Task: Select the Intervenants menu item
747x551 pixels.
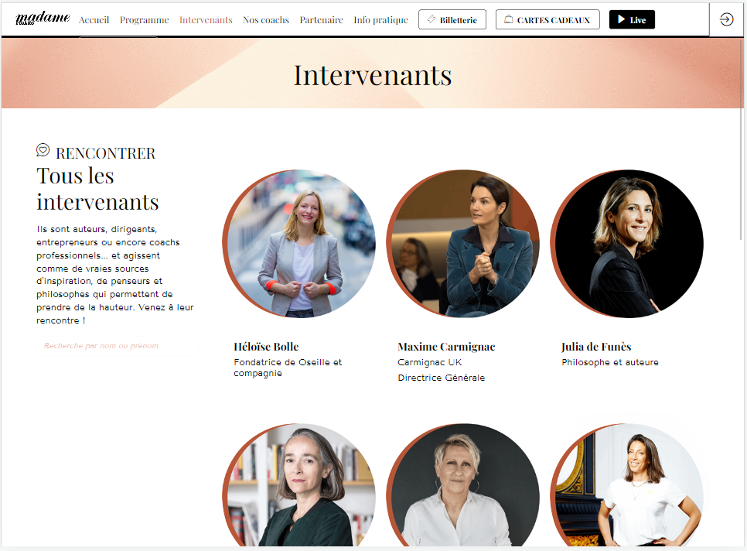Action: (x=206, y=20)
